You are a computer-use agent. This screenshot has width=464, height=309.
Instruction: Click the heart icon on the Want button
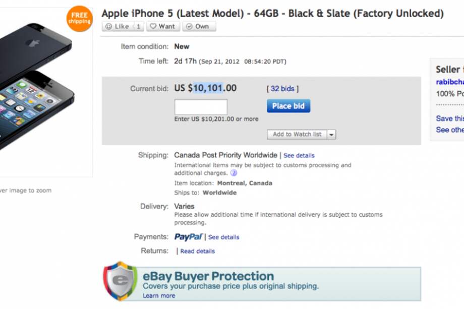(153, 26)
